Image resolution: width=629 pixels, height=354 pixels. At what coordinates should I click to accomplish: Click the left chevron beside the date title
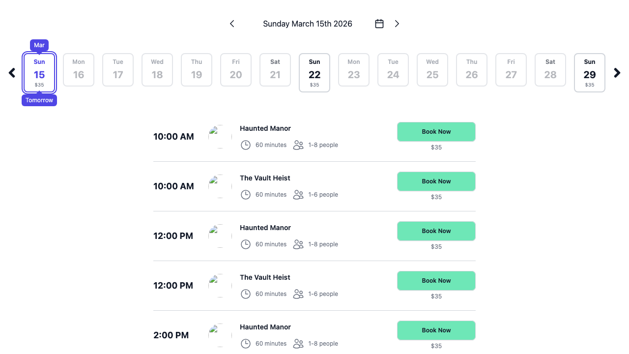(232, 23)
